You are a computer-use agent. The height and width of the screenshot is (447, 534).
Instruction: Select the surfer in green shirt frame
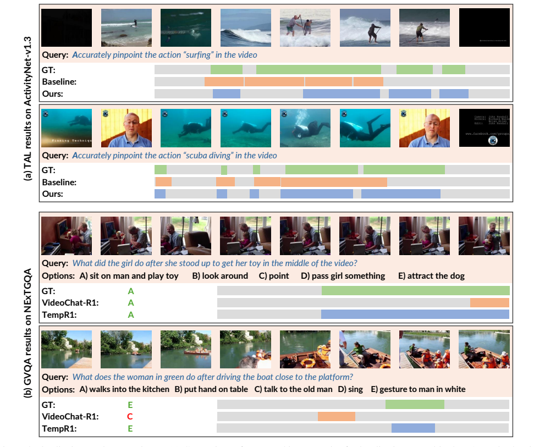click(425, 27)
